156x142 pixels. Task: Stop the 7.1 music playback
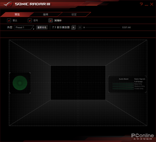click(x=80, y=27)
